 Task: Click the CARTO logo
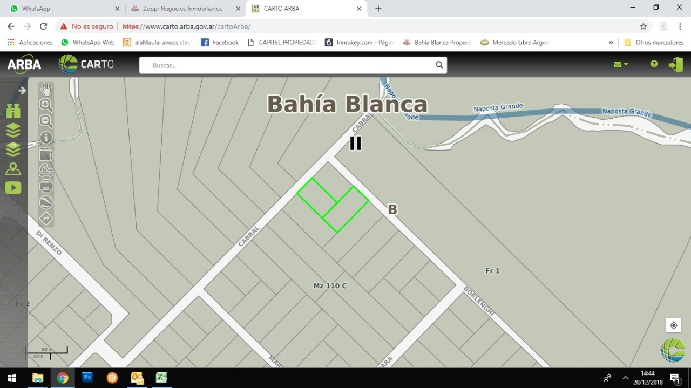click(86, 64)
